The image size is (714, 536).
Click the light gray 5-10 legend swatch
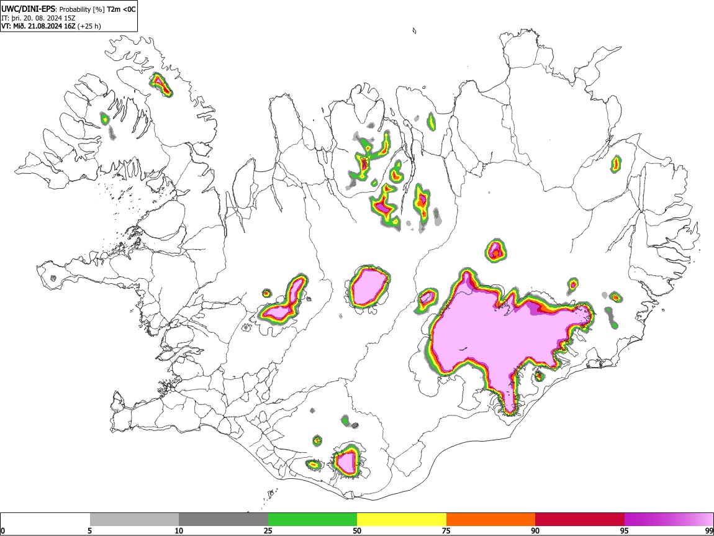(134, 519)
